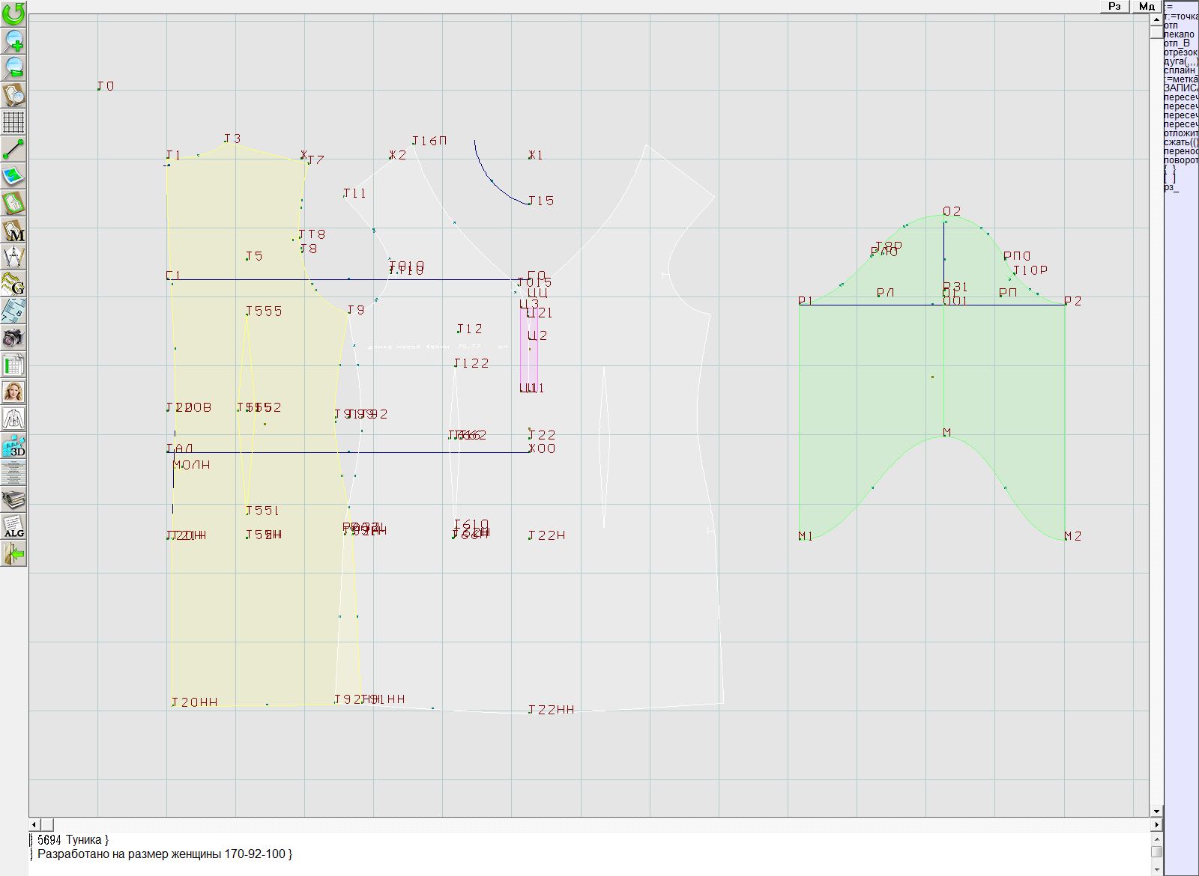Open the green spreadsheet table icon
Viewport: 1199px width, 876px height.
(x=13, y=365)
